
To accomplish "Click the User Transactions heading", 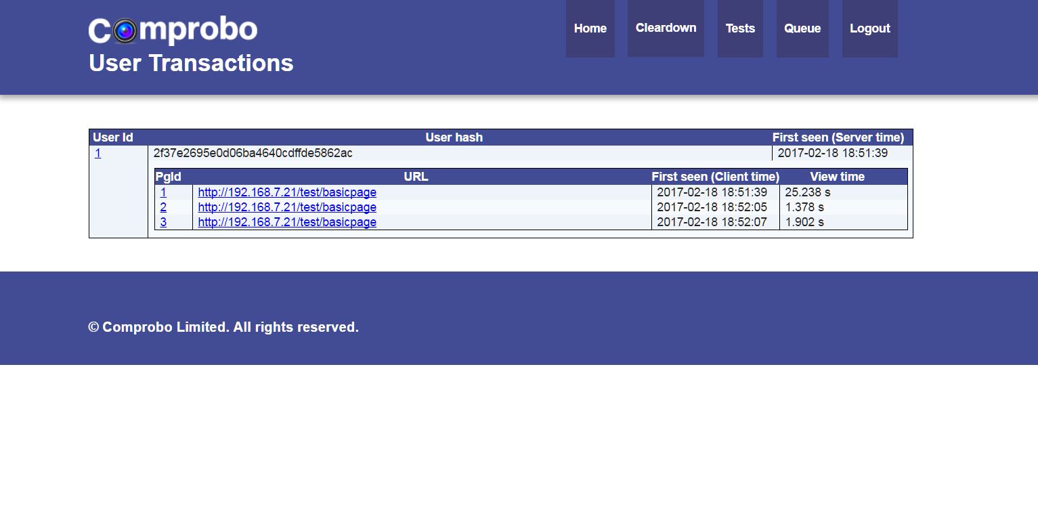I will (191, 63).
